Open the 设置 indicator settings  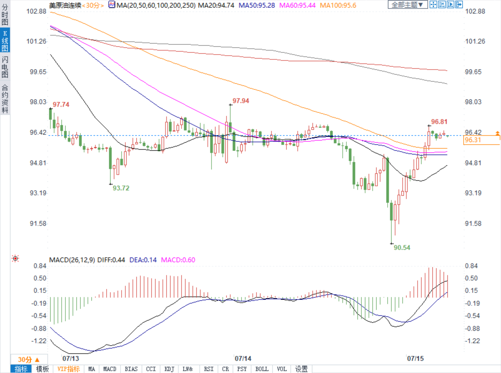301,369
